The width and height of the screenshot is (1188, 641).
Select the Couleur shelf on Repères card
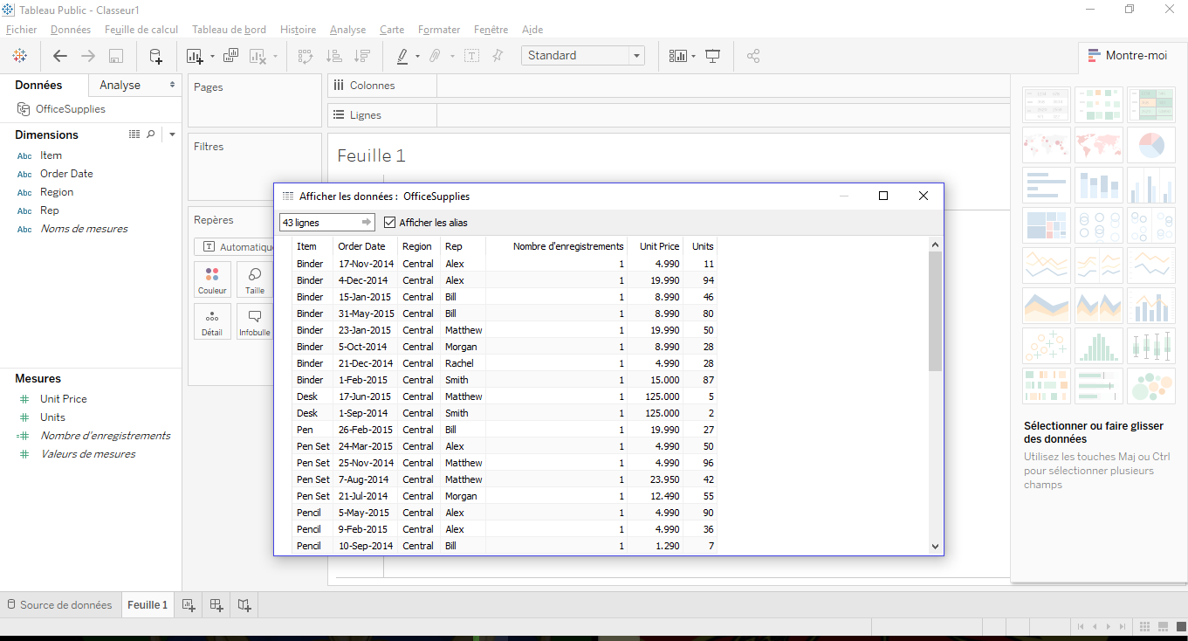click(212, 279)
